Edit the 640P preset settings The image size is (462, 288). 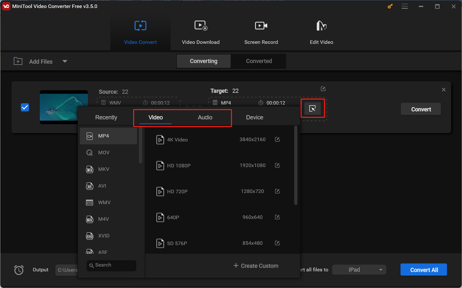click(x=277, y=217)
